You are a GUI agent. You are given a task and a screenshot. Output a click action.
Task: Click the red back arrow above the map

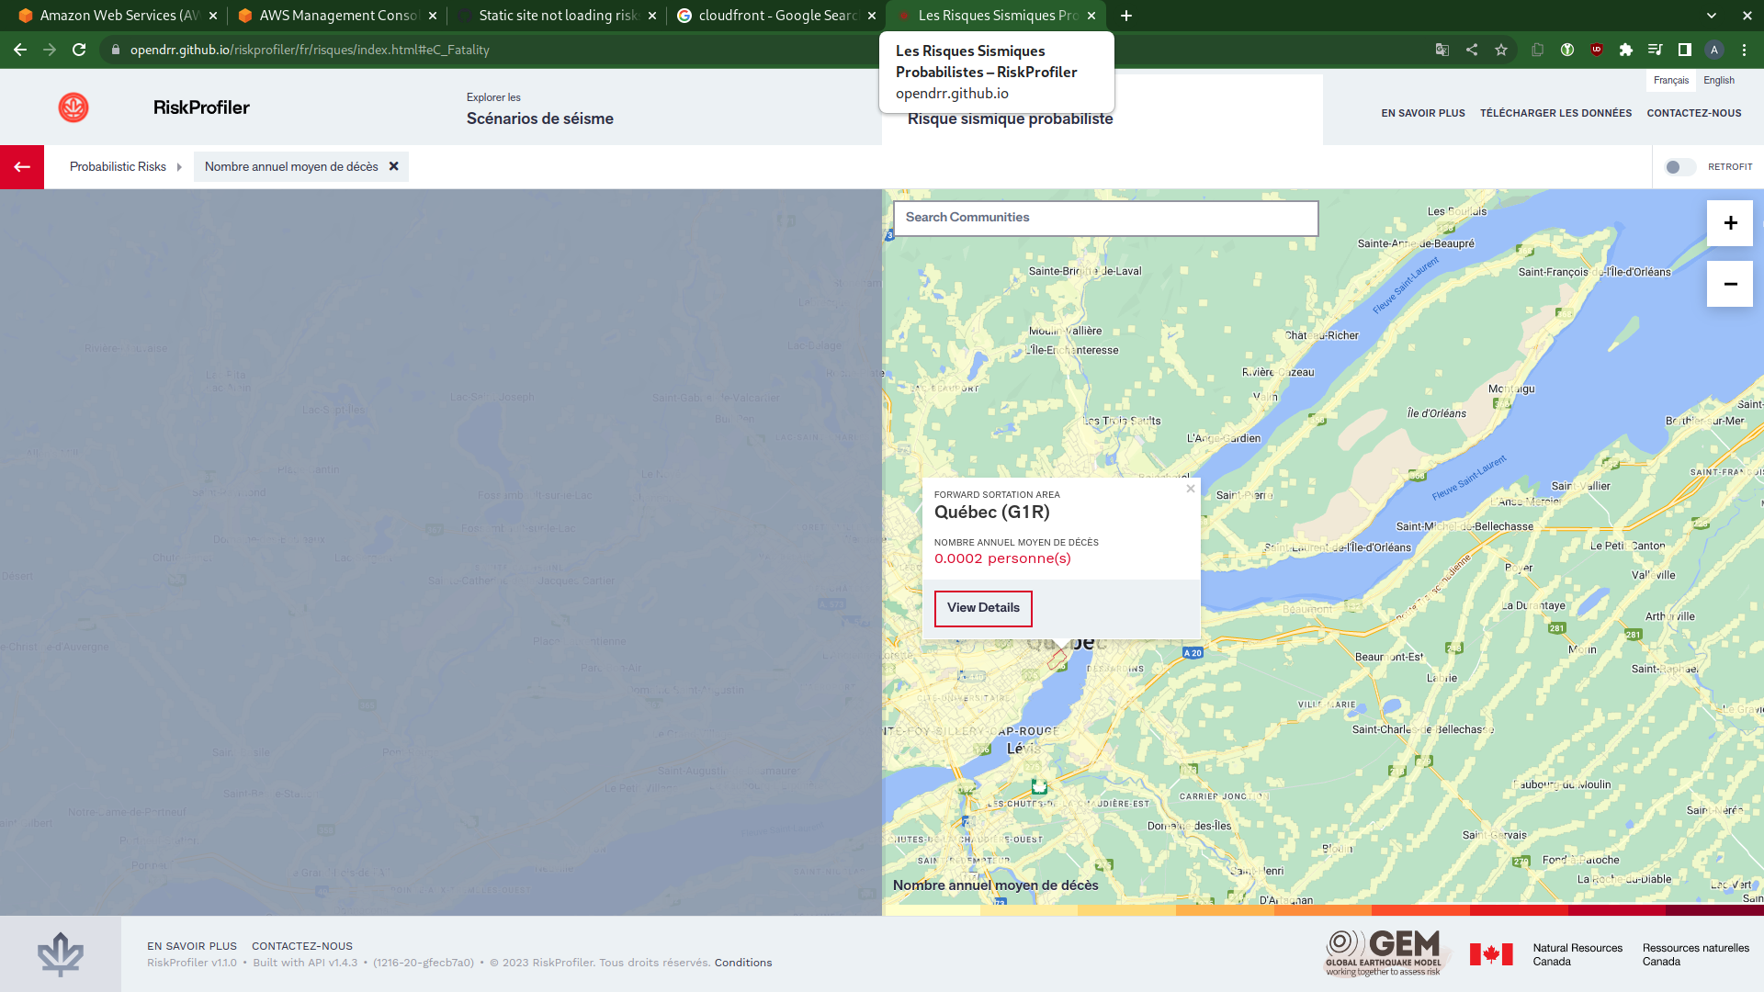[22, 166]
